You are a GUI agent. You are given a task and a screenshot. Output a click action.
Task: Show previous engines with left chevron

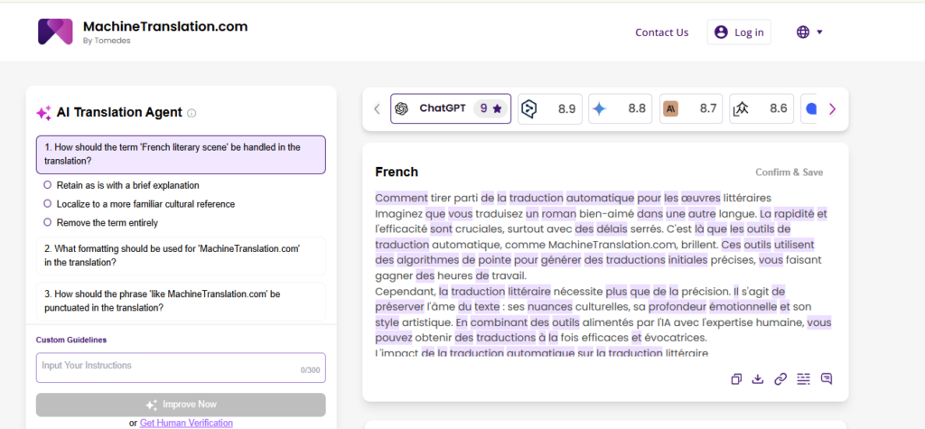click(x=378, y=108)
